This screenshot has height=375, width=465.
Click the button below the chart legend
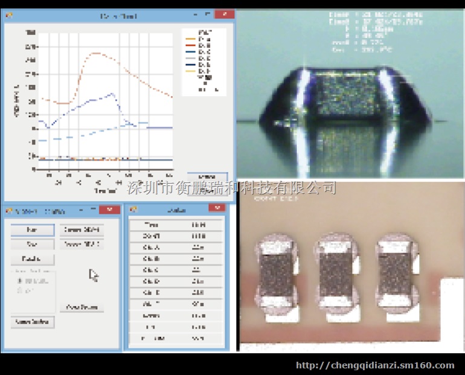[x=207, y=178]
